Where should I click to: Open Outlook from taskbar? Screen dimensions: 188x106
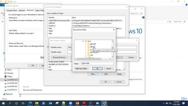pyautogui.click(x=50, y=103)
